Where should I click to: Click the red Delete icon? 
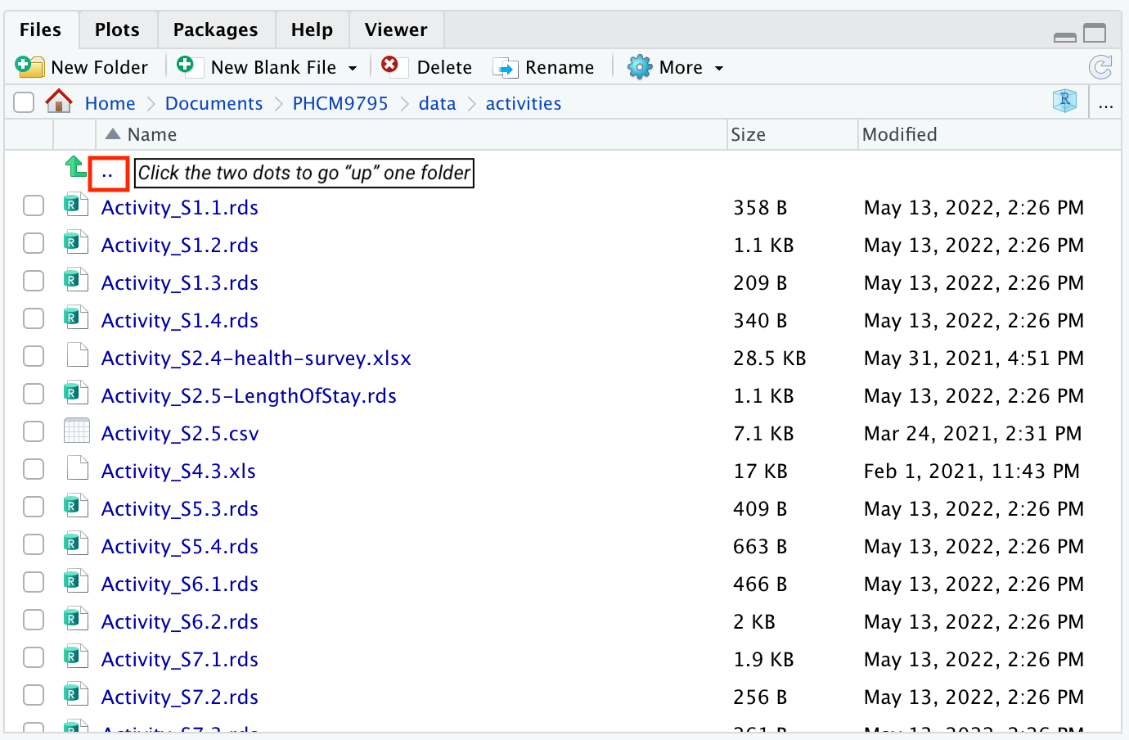390,65
